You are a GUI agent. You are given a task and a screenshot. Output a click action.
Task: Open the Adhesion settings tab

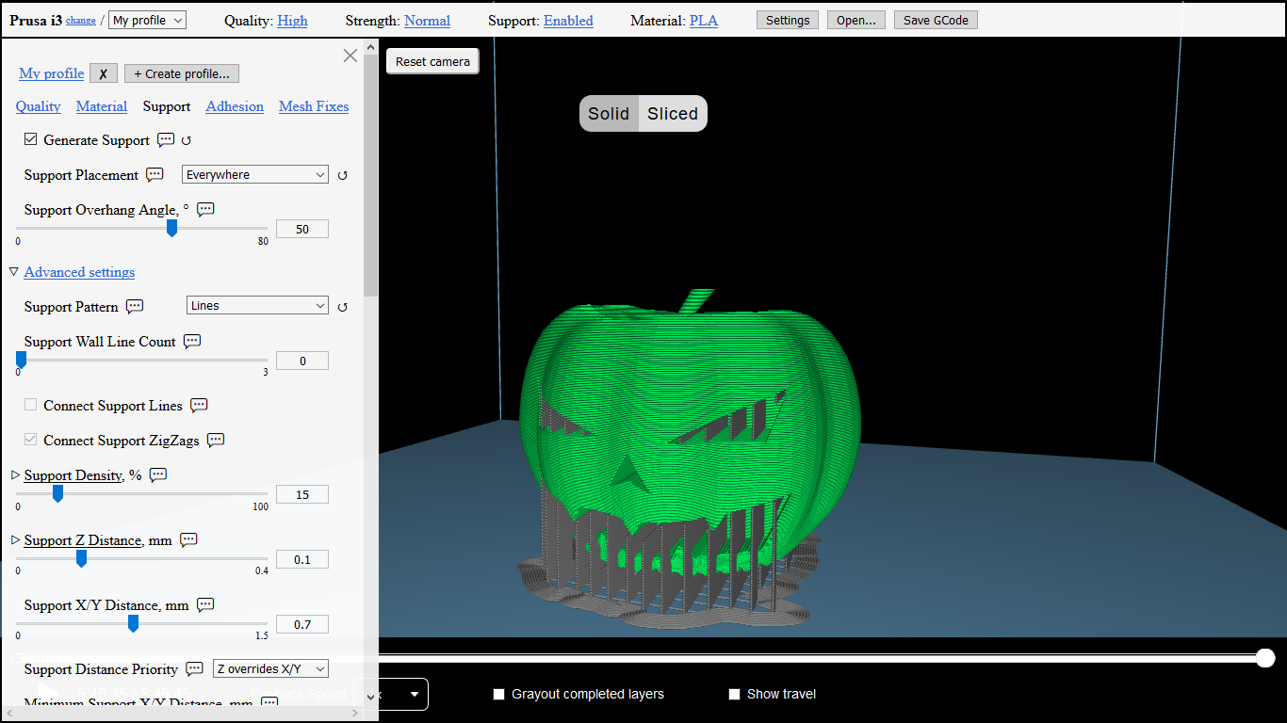click(x=235, y=106)
